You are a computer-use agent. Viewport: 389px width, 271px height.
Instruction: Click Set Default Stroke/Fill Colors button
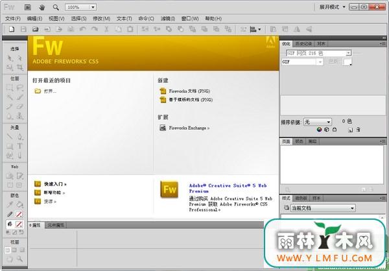[8, 232]
